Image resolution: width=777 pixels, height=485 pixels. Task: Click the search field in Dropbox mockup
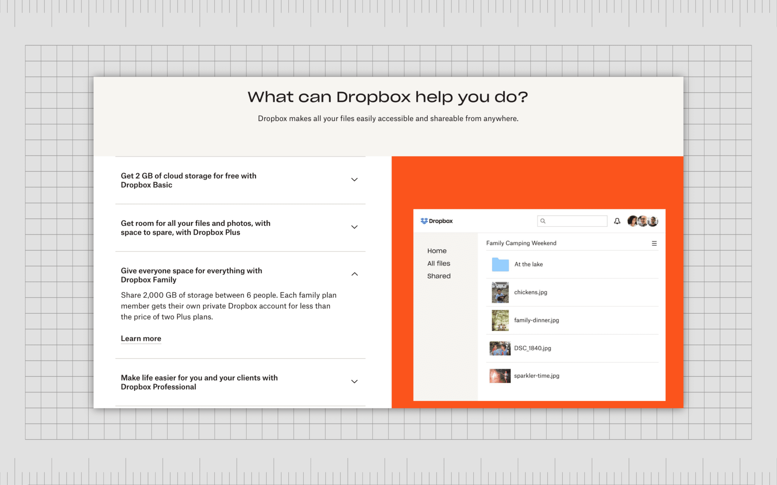[x=572, y=221]
